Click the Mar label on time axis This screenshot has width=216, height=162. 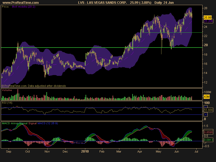click(x=119, y=151)
